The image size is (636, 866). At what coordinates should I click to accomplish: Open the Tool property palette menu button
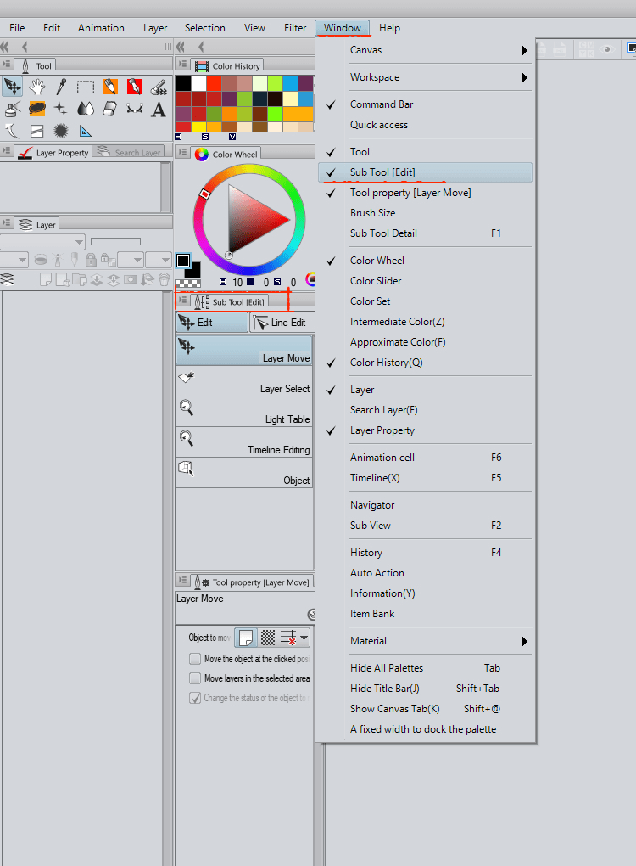pos(182,581)
